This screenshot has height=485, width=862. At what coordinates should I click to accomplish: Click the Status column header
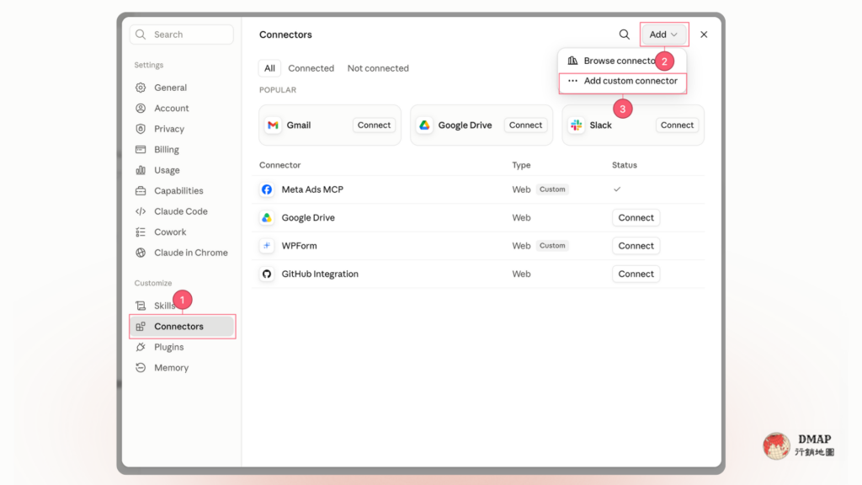[625, 165]
